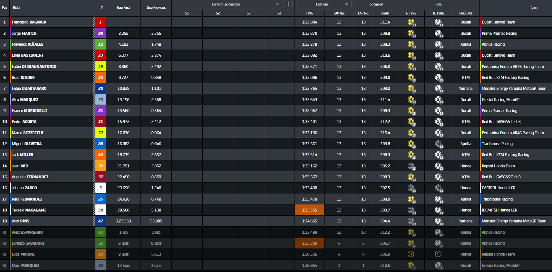Click Prima Pramac Racing in Martin's row
Screen dimensions: 552x272
499,33
